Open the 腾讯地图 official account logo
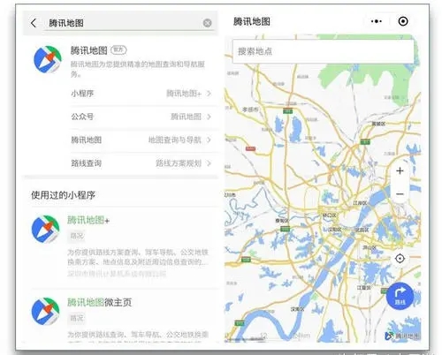 click(48, 59)
